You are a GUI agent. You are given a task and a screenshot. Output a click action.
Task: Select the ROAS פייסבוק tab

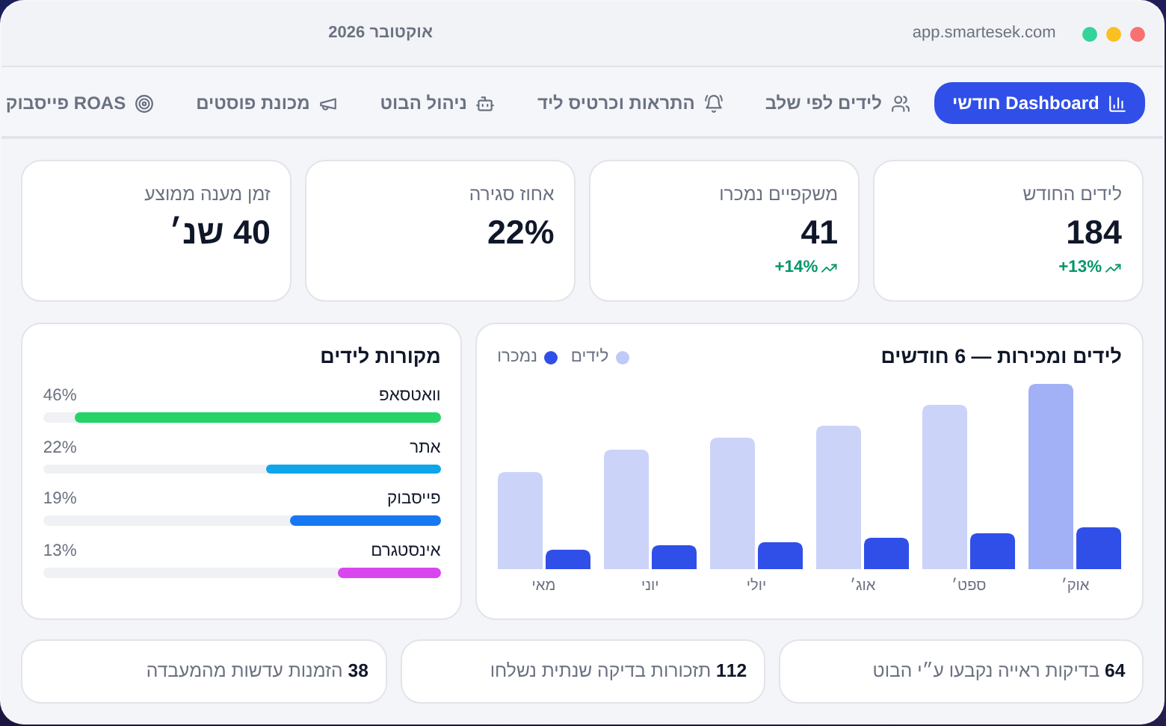(79, 103)
